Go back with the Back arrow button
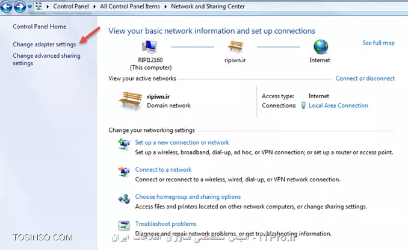 click(x=6, y=6)
